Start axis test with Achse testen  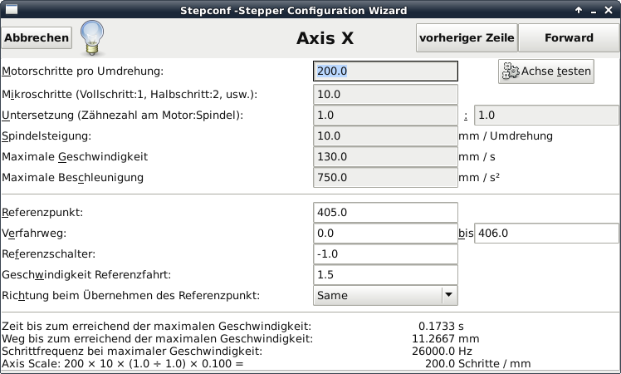(546, 71)
